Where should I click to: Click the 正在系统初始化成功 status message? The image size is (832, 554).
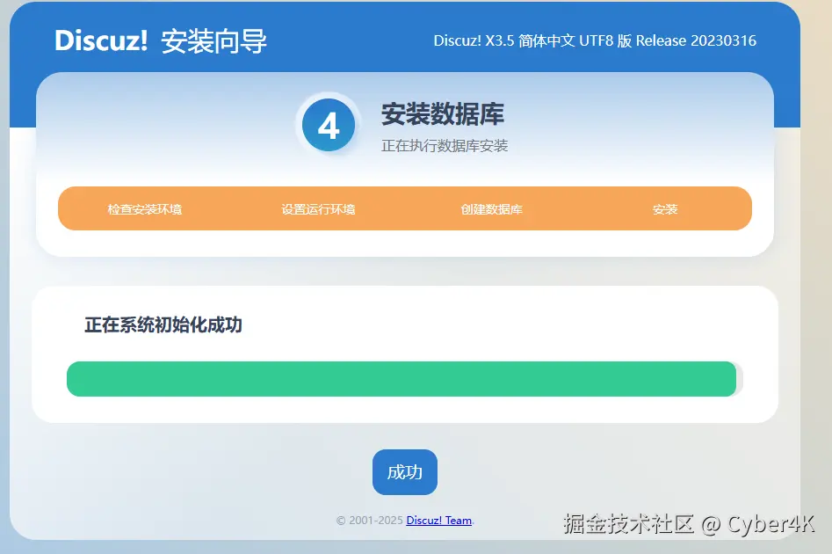tap(163, 324)
